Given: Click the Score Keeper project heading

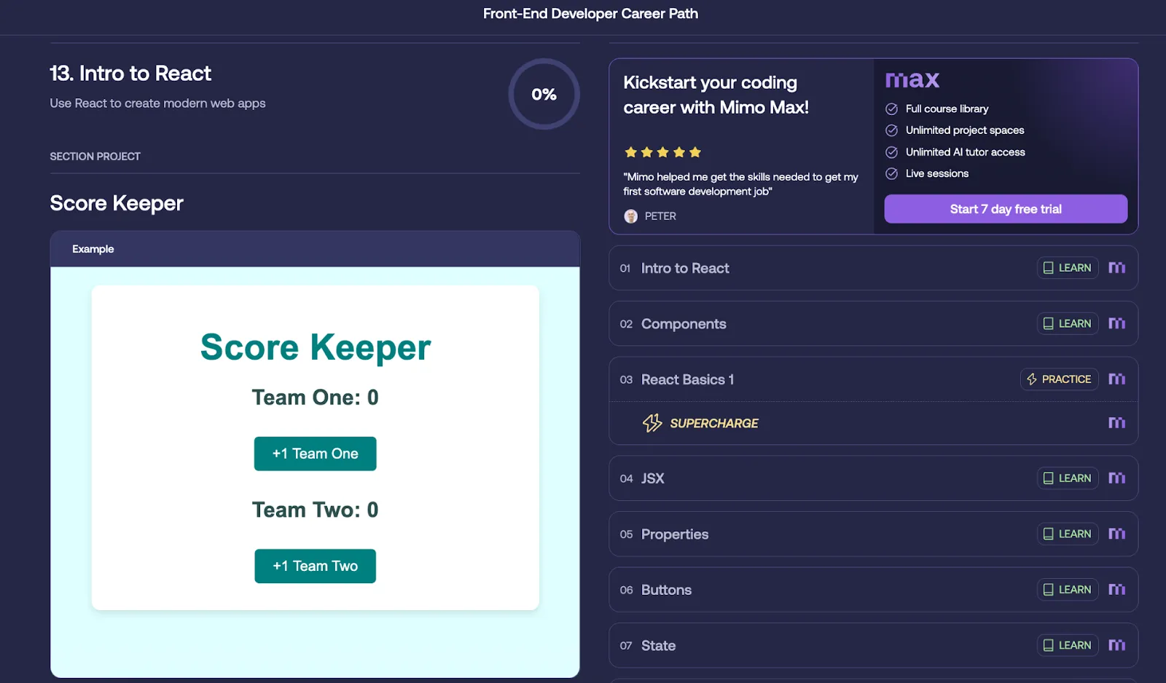Looking at the screenshot, I should (x=117, y=203).
